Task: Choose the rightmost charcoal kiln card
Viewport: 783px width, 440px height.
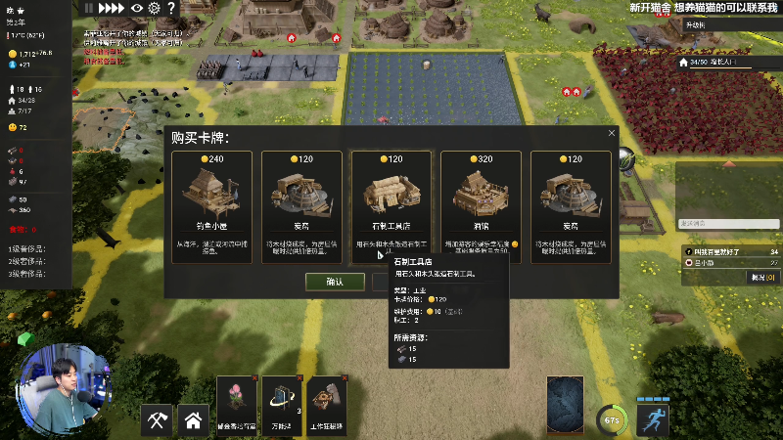Action: pos(571,207)
